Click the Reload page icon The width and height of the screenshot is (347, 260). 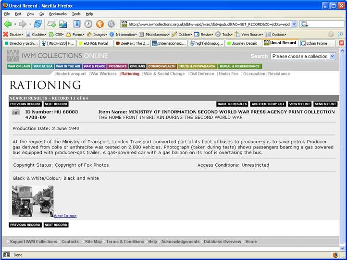point(38,24)
